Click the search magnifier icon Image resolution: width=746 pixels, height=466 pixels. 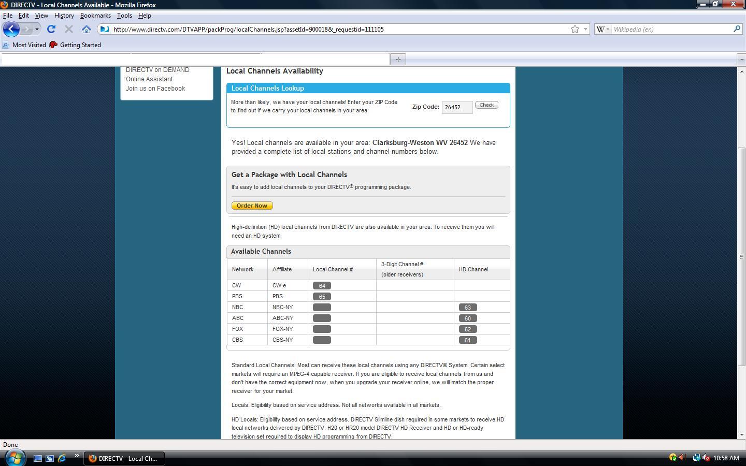pyautogui.click(x=737, y=30)
